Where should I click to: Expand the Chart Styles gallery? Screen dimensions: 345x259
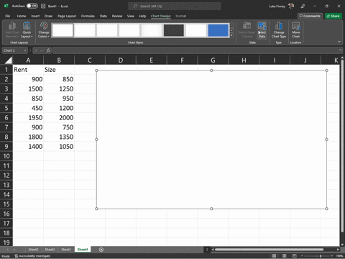[231, 35]
